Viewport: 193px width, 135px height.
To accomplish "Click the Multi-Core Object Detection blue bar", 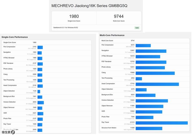I will click(x=141, y=90).
